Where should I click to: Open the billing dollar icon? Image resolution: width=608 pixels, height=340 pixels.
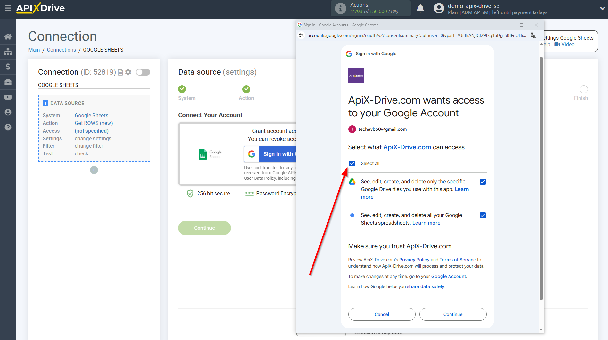8,67
